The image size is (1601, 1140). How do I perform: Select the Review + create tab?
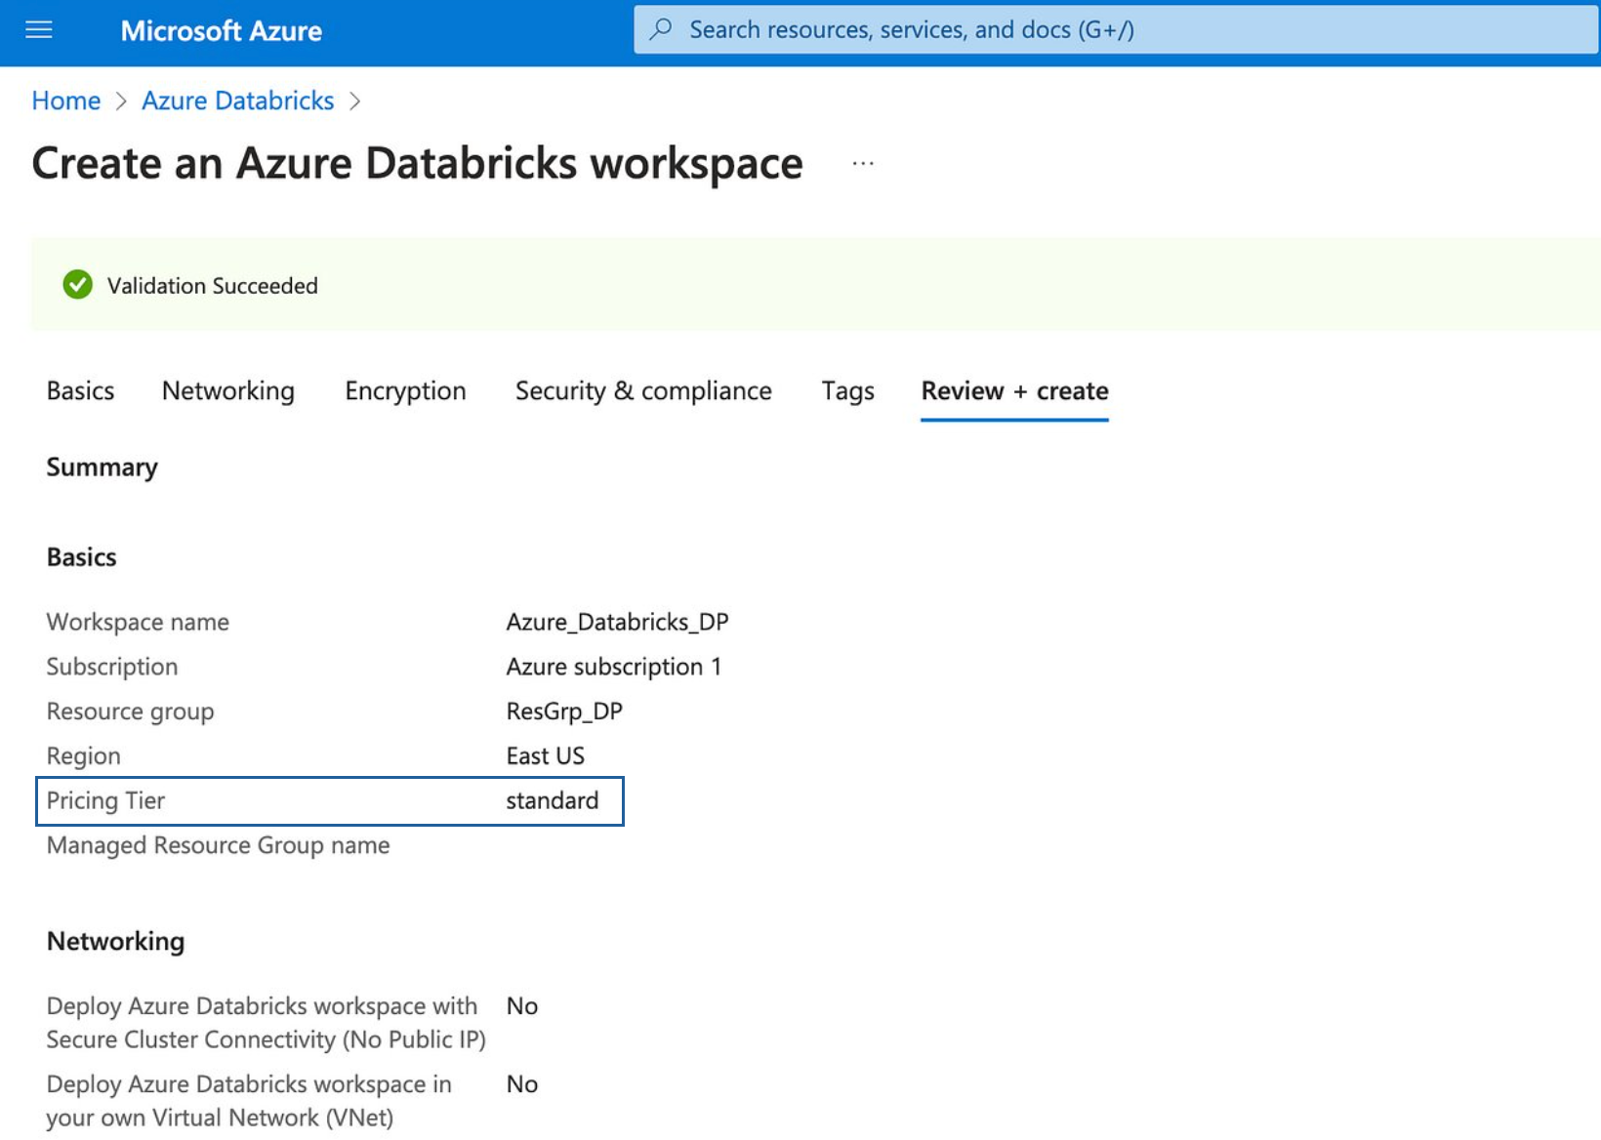[1014, 390]
